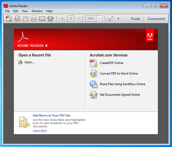This screenshot has height=147, width=172.
Task: Open the View menu
Action: [x=25, y=11]
